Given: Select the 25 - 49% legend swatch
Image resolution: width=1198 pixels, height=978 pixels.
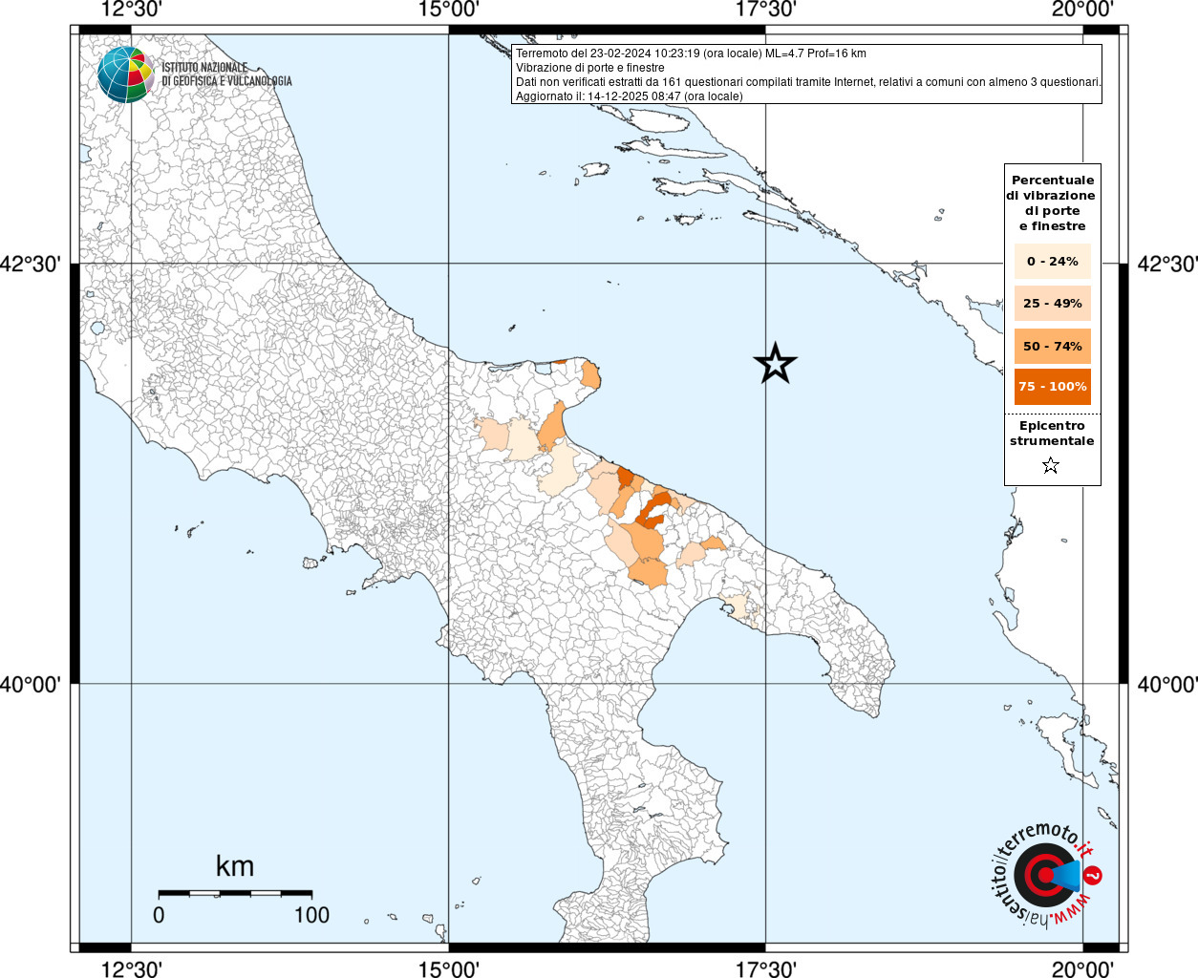Looking at the screenshot, I should (1052, 303).
